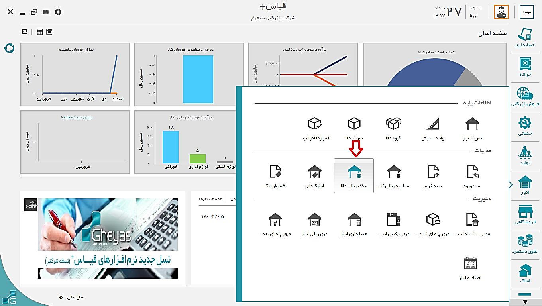Open برآورد موجودی ریالی انبار chart
The image size is (542, 306).
(185, 142)
